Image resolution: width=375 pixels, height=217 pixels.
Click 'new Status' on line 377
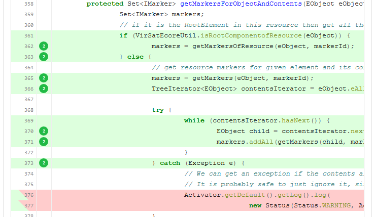269,205
